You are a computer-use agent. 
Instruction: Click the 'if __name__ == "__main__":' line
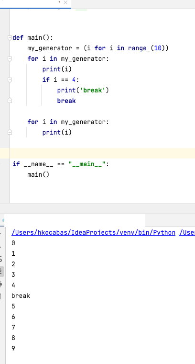pyautogui.click(x=60, y=164)
